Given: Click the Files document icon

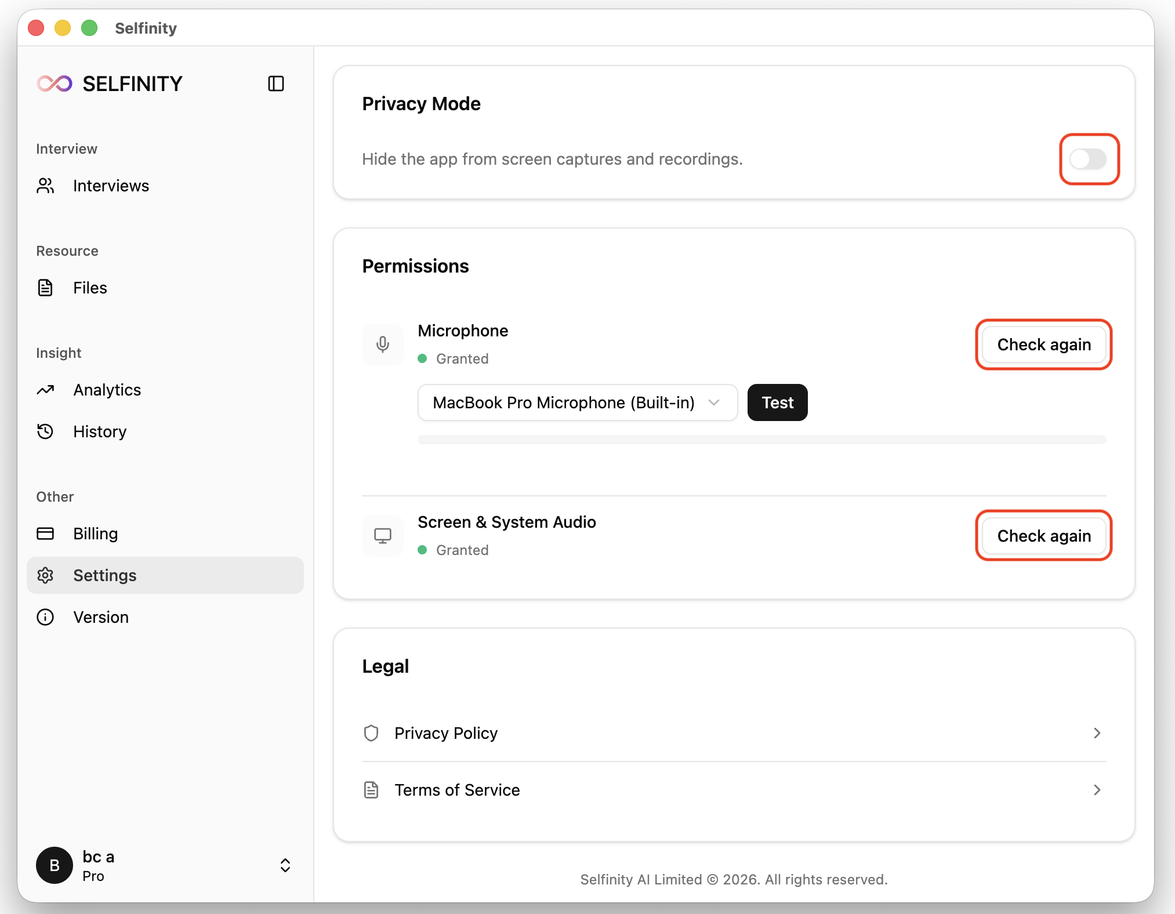Looking at the screenshot, I should point(45,288).
